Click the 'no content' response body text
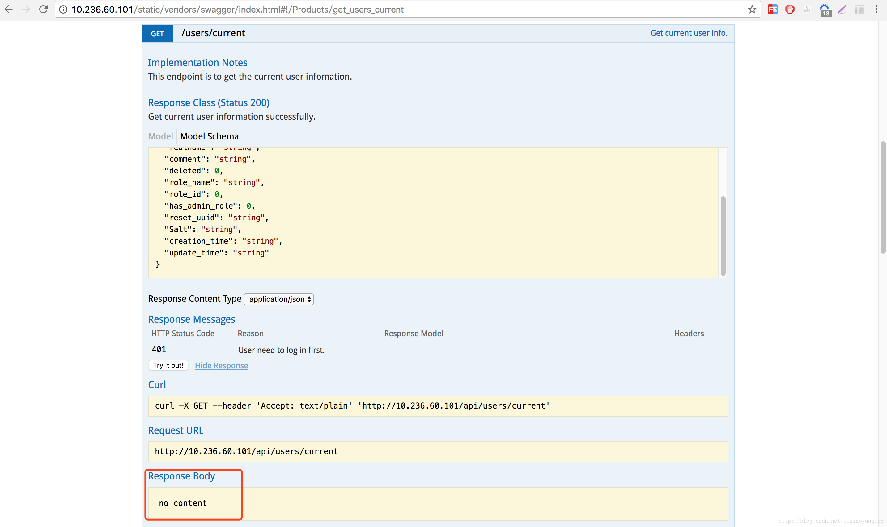887x527 pixels. 183,503
